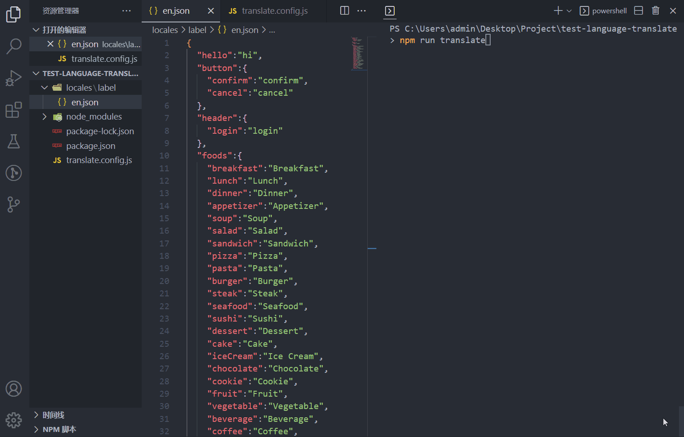The image size is (684, 437).
Task: Open en.json in the file tree
Action: [85, 102]
